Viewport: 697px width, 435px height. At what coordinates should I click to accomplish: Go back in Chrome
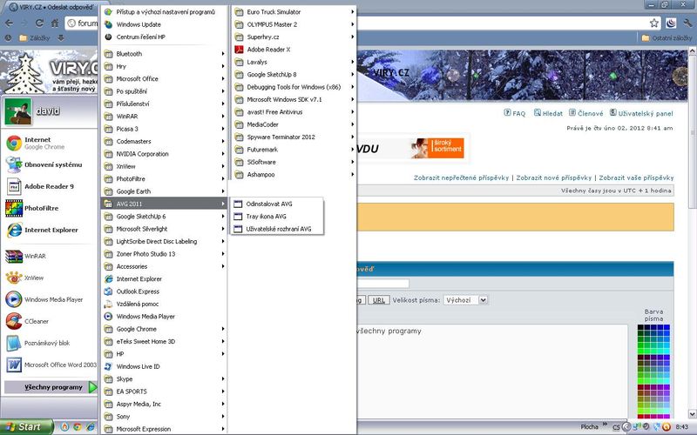9,23
